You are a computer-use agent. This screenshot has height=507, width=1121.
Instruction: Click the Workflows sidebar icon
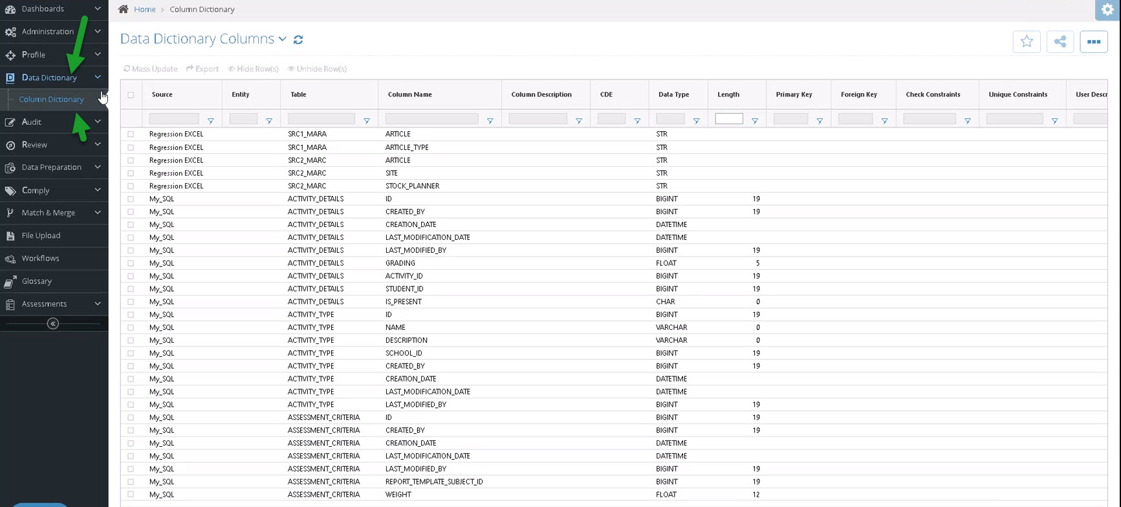pyautogui.click(x=10, y=259)
